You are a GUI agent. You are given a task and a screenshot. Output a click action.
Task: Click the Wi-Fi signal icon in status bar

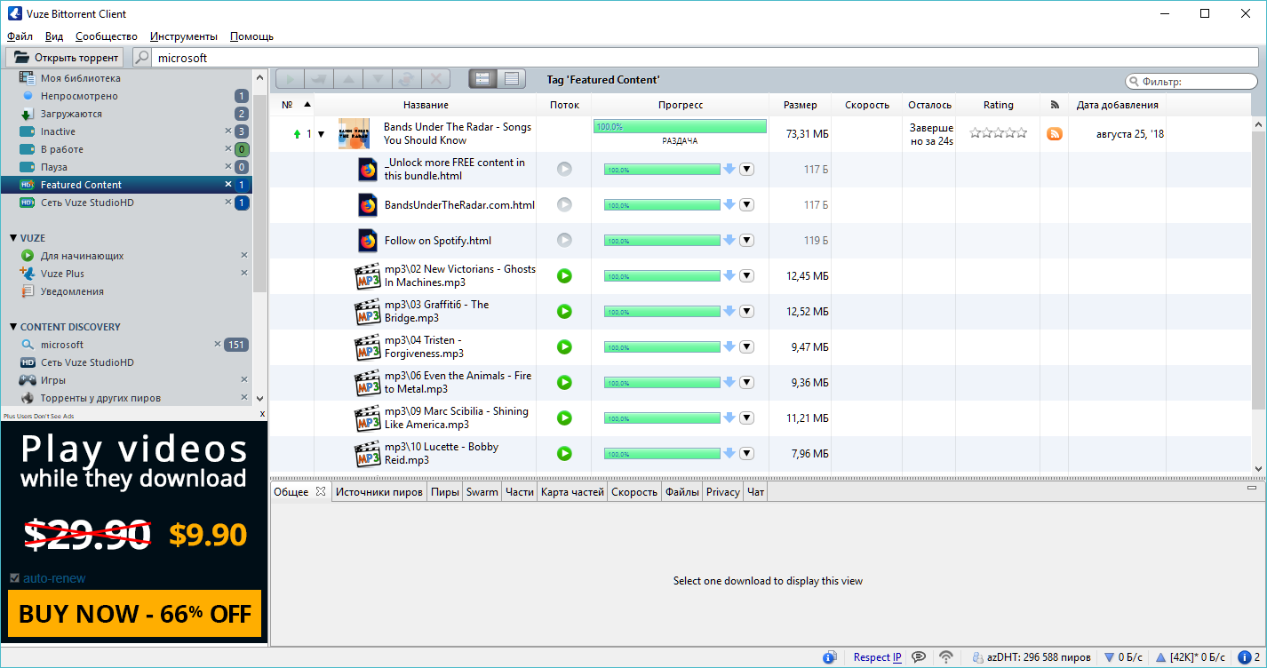tap(946, 657)
